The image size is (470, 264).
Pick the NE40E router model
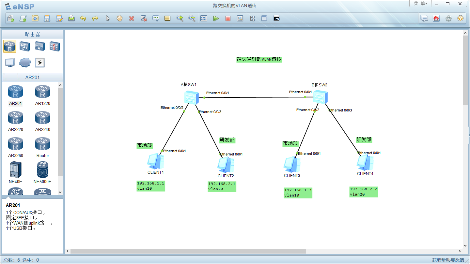pos(16,173)
